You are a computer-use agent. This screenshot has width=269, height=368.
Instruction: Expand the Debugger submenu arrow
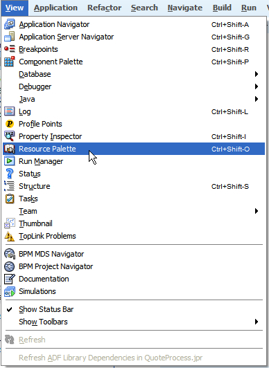(x=257, y=86)
